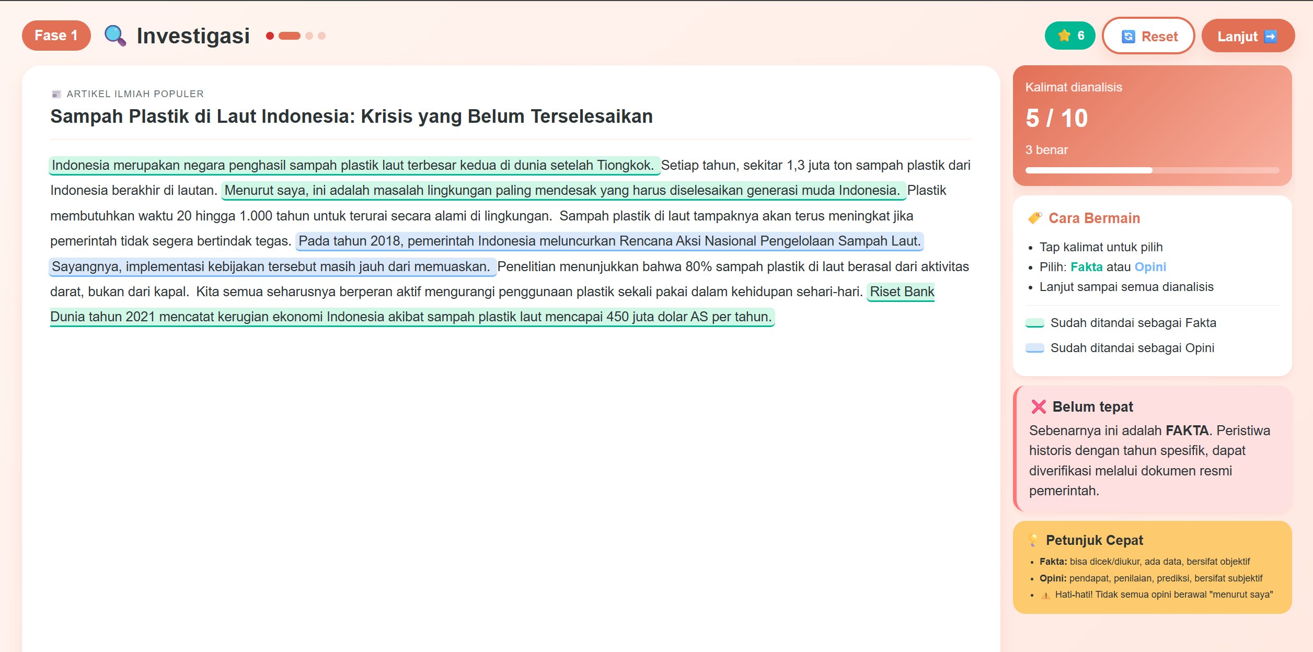Image resolution: width=1313 pixels, height=652 pixels.
Task: Select sentence "Setiap tahun, sekitar 1,3 juta ton"
Action: click(x=815, y=166)
